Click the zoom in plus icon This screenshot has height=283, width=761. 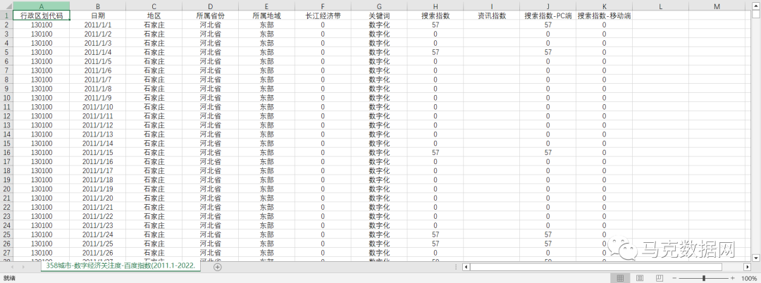point(732,278)
